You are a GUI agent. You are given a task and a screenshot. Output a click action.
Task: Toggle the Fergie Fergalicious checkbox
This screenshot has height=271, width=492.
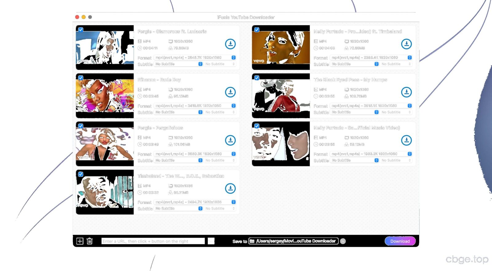point(81,126)
